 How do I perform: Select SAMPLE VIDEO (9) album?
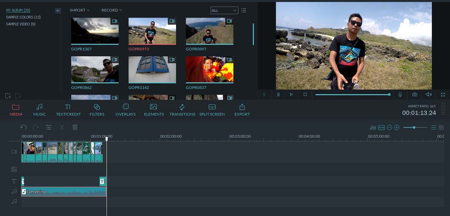[x=21, y=24]
